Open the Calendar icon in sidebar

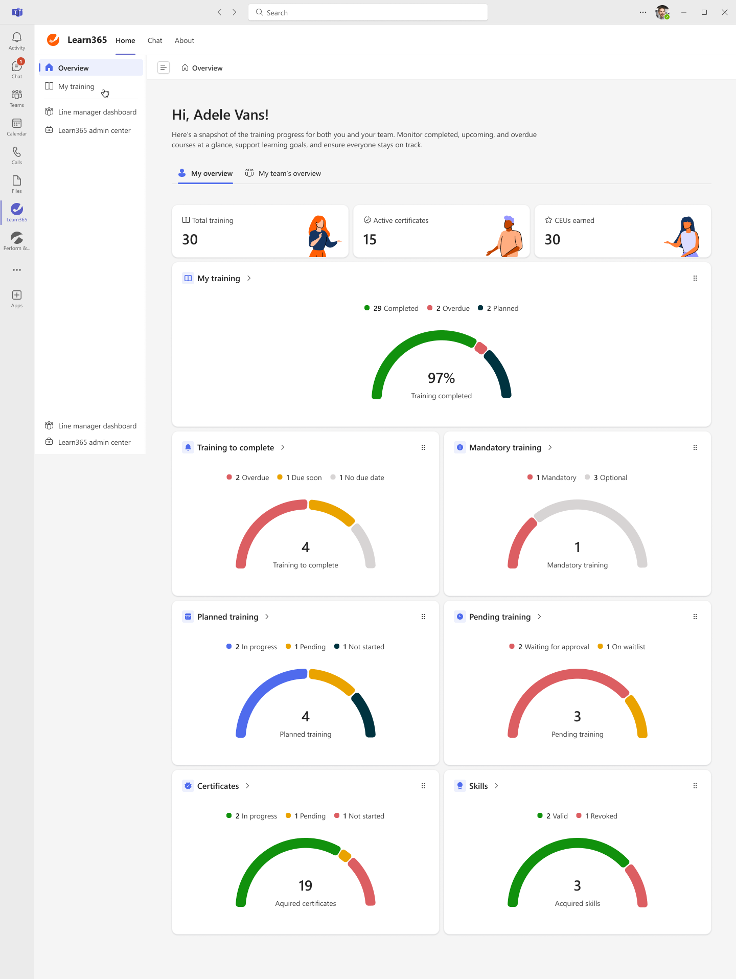pyautogui.click(x=17, y=127)
